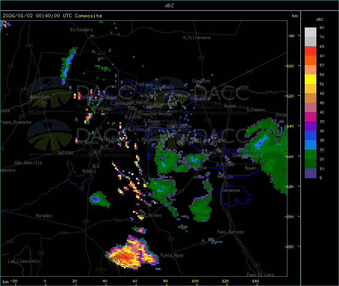Click the Punta_Agua map label
The width and height of the screenshot is (339, 286).
(x=172, y=255)
